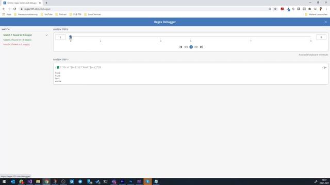Open Skype from the taskbar

click(x=147, y=181)
